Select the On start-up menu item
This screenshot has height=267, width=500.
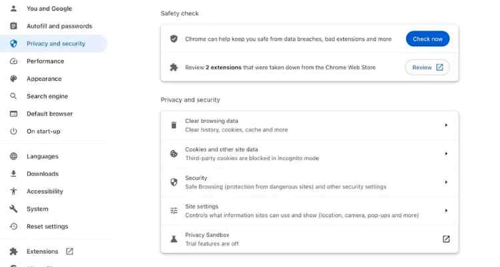(x=43, y=131)
